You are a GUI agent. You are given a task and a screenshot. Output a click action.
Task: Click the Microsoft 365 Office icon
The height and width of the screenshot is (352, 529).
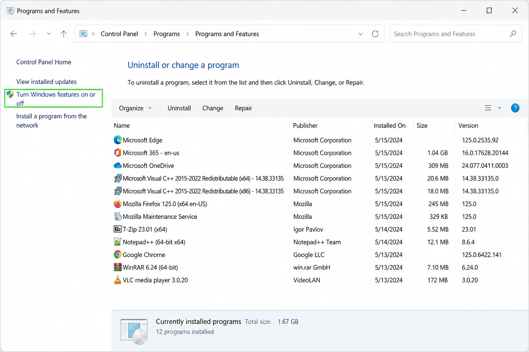click(x=118, y=153)
